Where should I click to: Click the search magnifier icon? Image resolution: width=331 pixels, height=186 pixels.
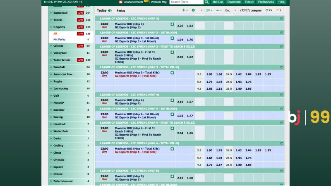coord(206,2)
